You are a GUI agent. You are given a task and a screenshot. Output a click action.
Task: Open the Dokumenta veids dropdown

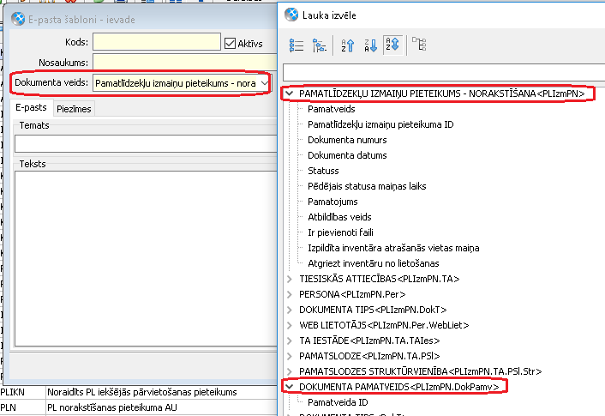click(264, 83)
